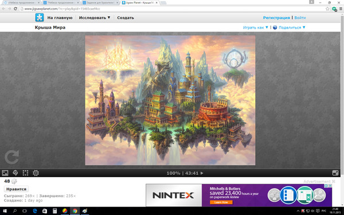
Task: Restart the puzzle with the circular arrow
Action: (x=11, y=157)
